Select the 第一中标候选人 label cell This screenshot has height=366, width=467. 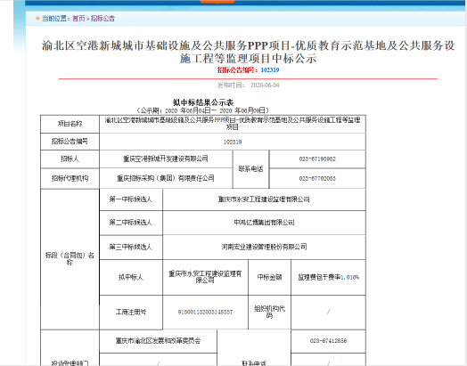[x=131, y=199]
